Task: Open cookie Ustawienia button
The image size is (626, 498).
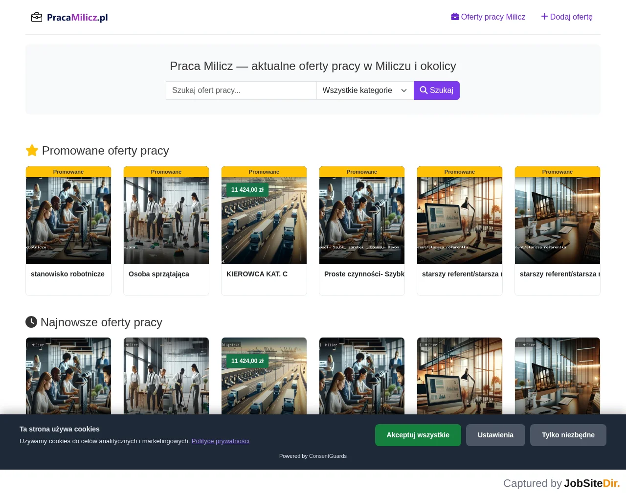Action: coord(495,435)
